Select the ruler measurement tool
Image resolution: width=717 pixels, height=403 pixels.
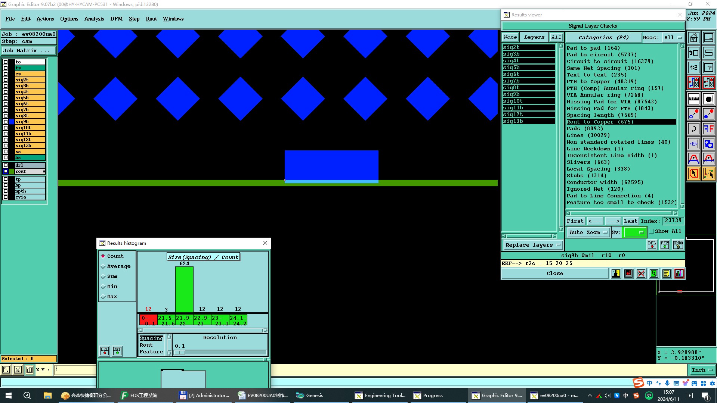[x=694, y=99]
